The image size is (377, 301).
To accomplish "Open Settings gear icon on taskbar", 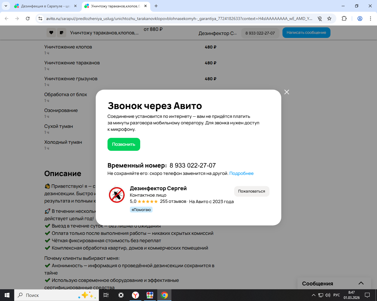I will (121, 295).
